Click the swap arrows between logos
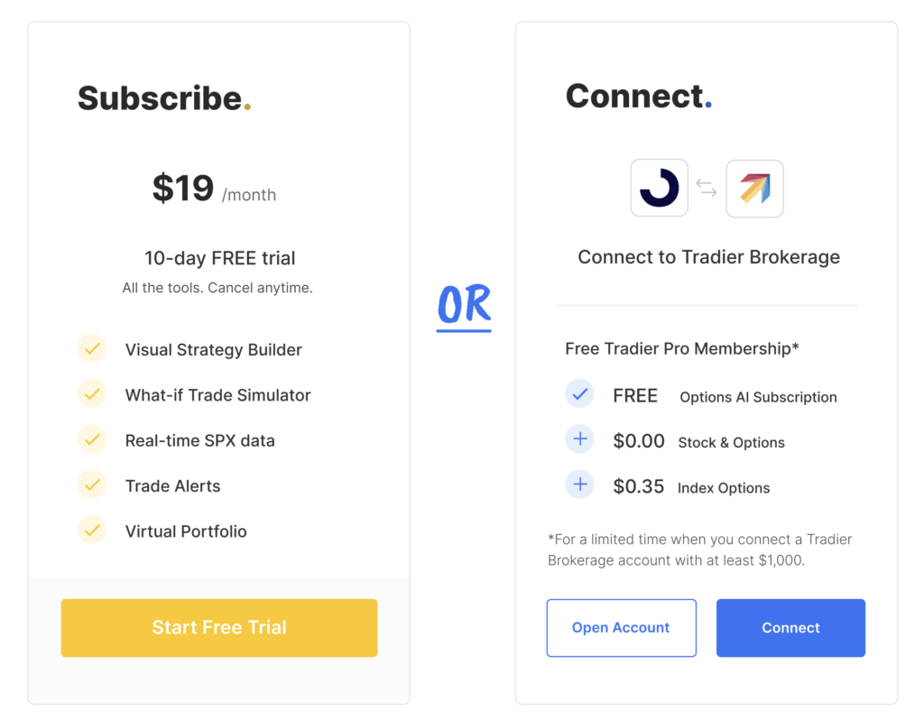The height and width of the screenshot is (720, 924). [707, 188]
